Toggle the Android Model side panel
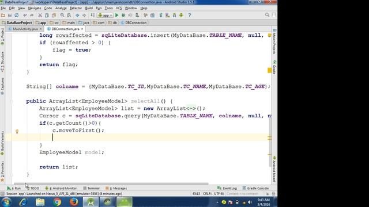The height and width of the screenshot is (207, 369). [274, 169]
